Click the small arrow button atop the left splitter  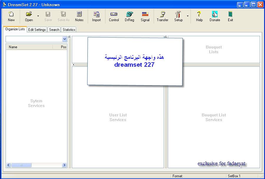[69, 37]
